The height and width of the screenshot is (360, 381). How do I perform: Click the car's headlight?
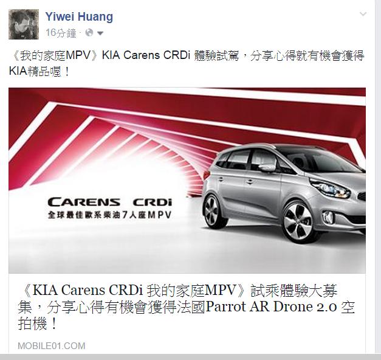coord(331,187)
